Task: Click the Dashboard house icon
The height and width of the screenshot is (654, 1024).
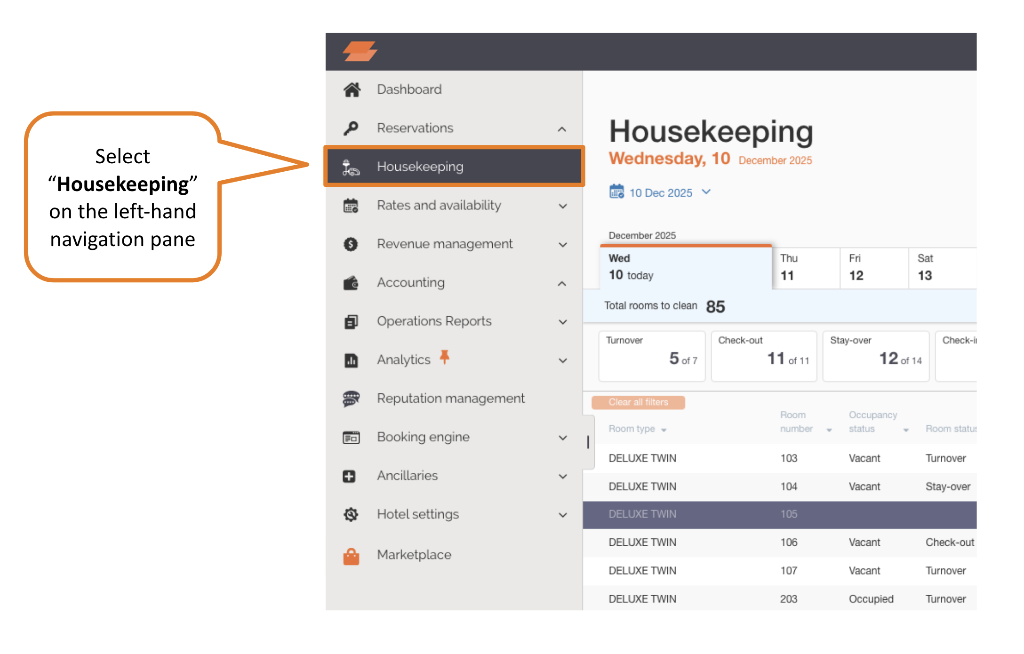Action: [x=352, y=89]
